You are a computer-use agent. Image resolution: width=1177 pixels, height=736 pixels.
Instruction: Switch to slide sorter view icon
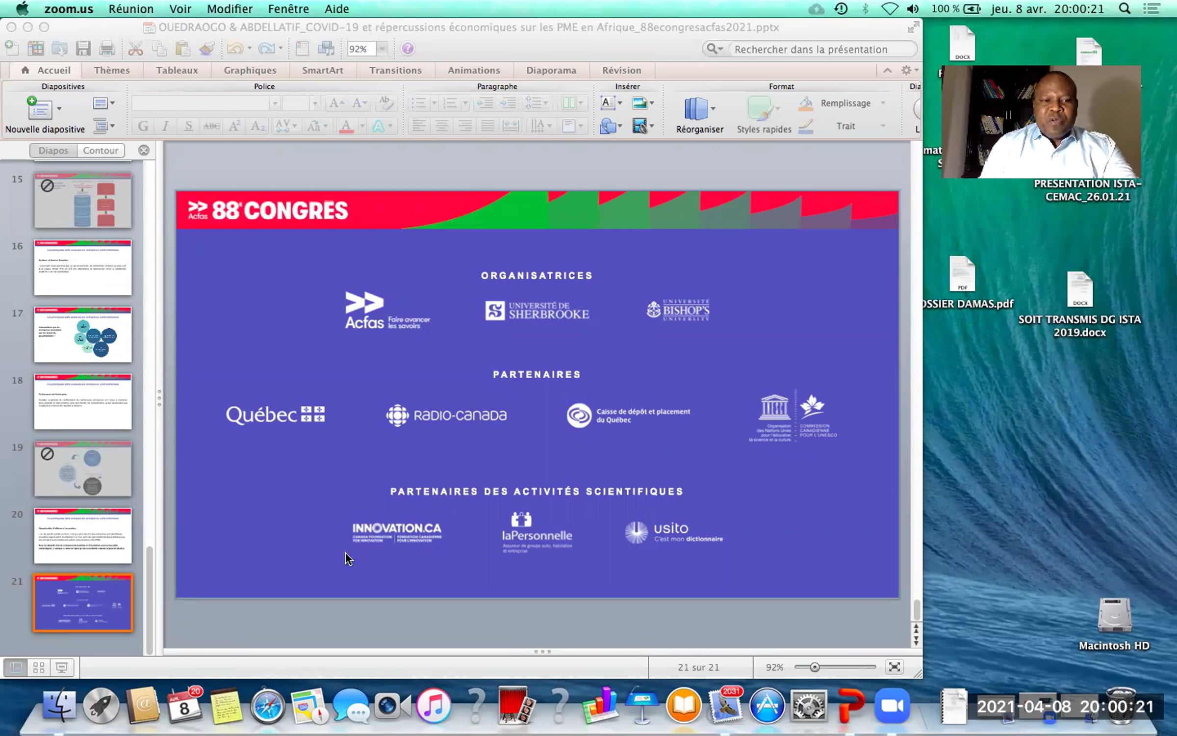click(x=39, y=667)
